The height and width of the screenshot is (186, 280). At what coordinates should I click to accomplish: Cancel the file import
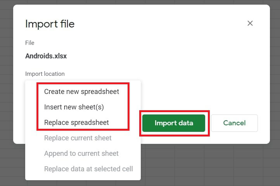234,123
